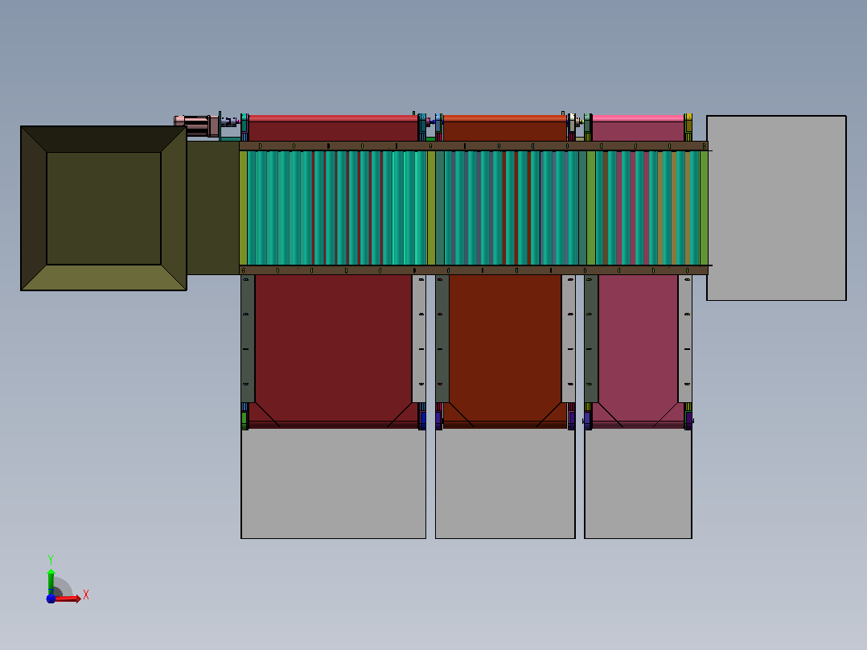Click the green Y axis arrow of the triad
Image resolution: width=867 pixels, height=650 pixels.
click(51, 581)
